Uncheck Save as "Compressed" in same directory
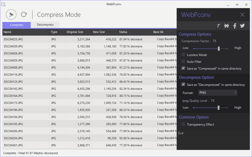 [183, 68]
